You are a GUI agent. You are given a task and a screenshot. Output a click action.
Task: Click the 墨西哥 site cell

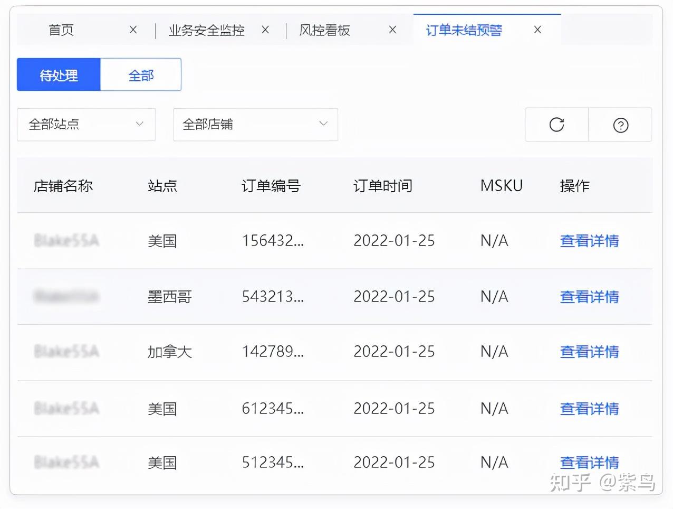pyautogui.click(x=169, y=297)
